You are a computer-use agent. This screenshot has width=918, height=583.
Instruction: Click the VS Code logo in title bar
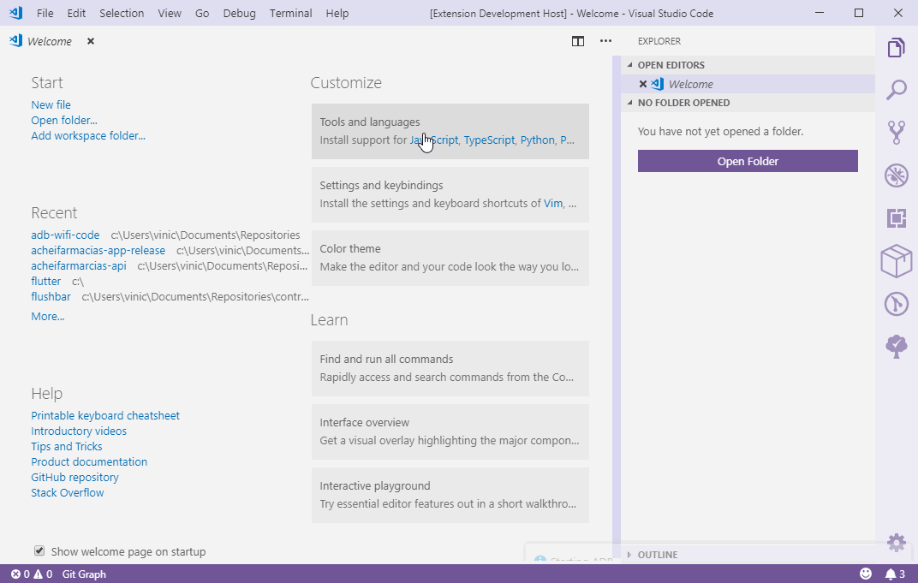[x=15, y=13]
